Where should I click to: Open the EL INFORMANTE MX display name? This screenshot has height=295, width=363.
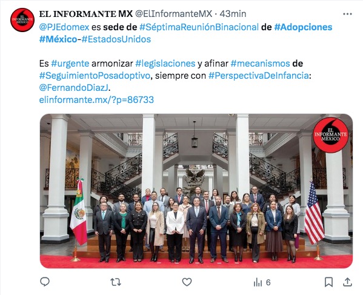[x=86, y=14]
